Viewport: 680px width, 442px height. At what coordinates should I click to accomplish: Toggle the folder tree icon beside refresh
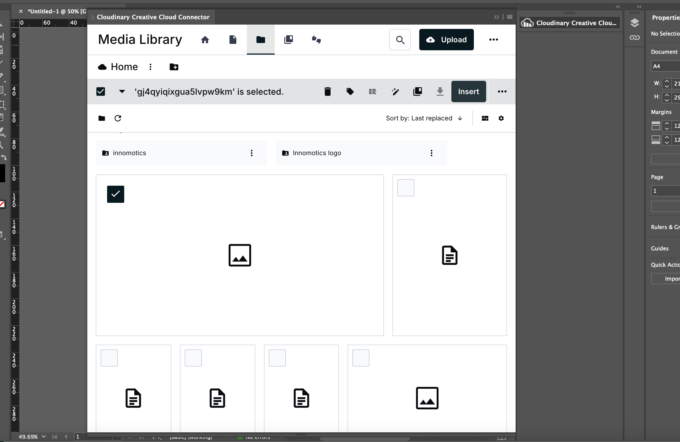[x=102, y=118]
